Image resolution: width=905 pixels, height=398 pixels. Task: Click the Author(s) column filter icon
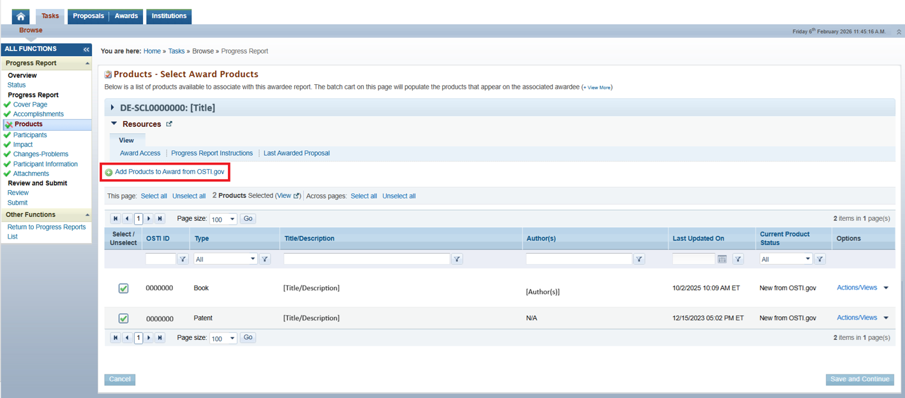(639, 259)
